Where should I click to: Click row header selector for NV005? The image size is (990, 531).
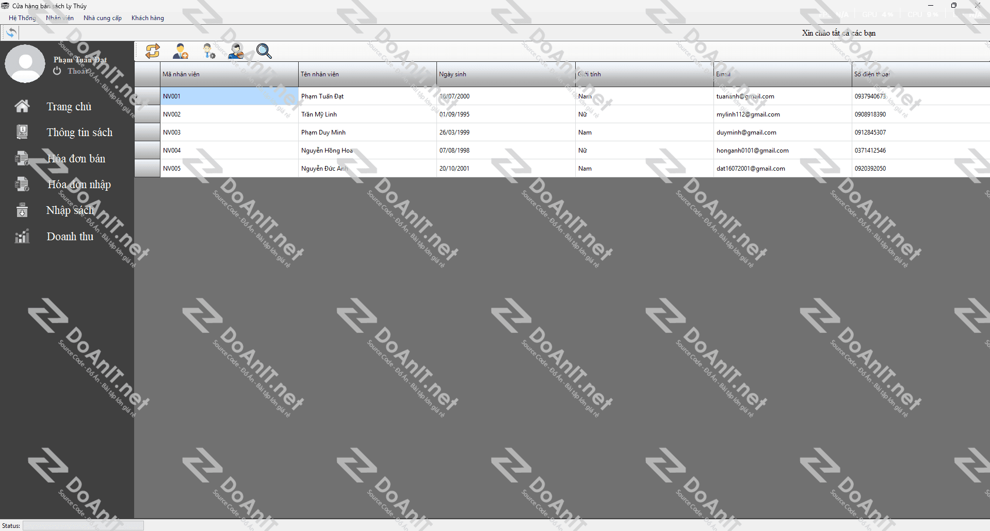pos(147,169)
